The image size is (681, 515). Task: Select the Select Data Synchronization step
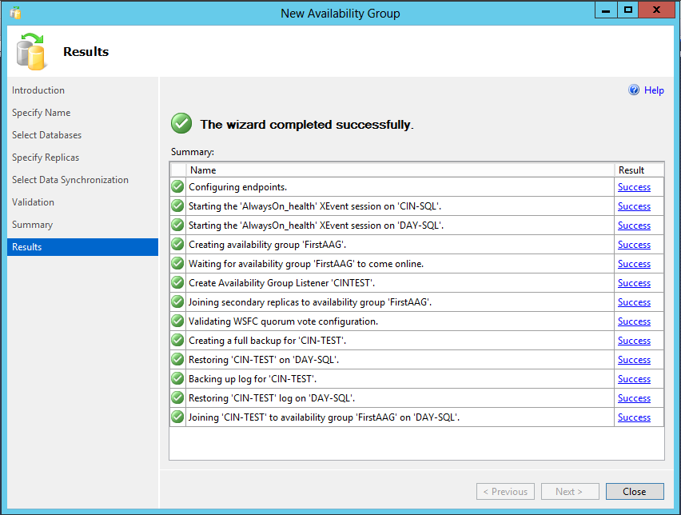point(70,180)
